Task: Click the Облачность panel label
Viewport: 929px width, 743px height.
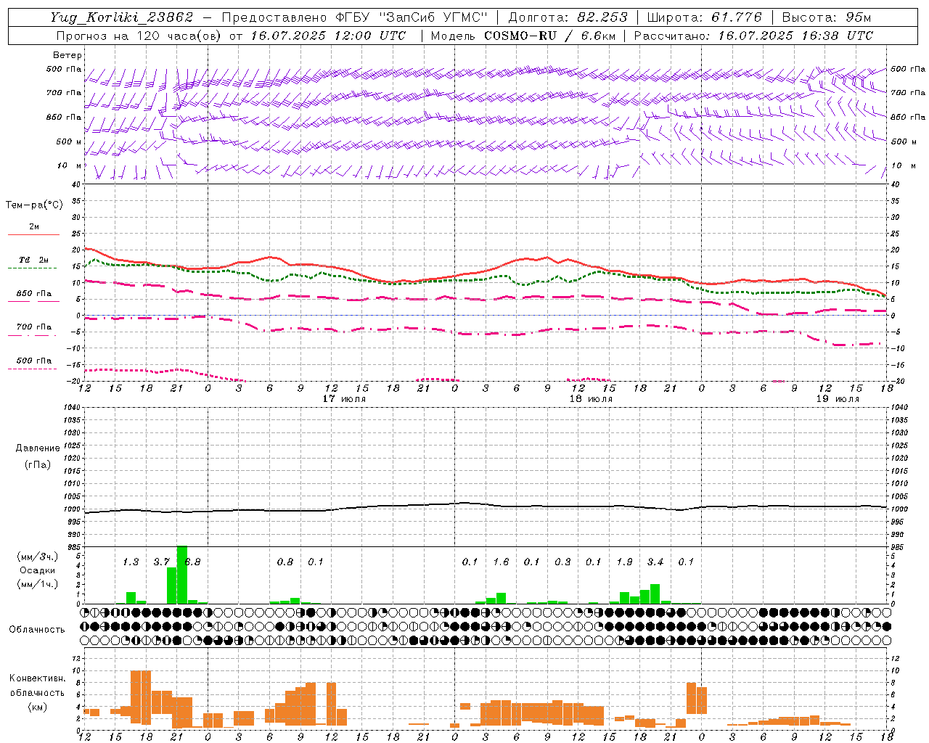Action: (x=37, y=629)
